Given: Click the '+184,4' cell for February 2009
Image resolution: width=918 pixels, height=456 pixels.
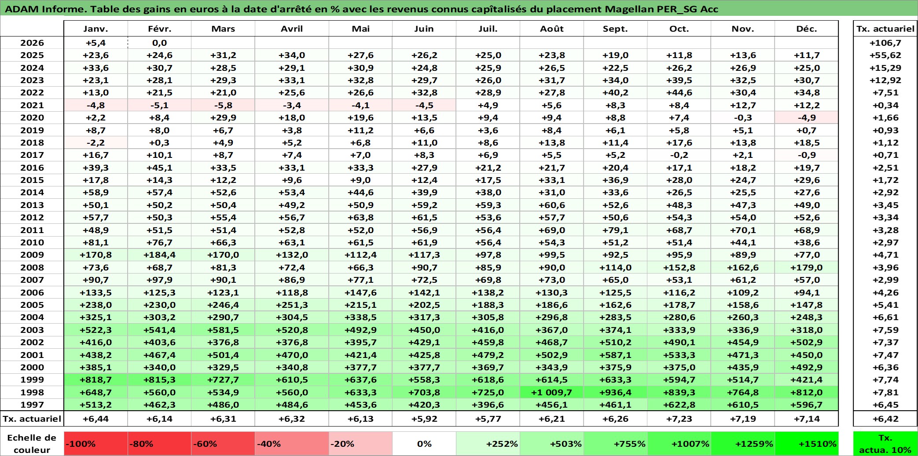Looking at the screenshot, I should tap(159, 255).
